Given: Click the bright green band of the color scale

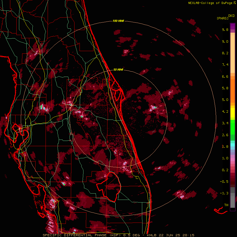Looking at the screenshot, I should (233, 127).
